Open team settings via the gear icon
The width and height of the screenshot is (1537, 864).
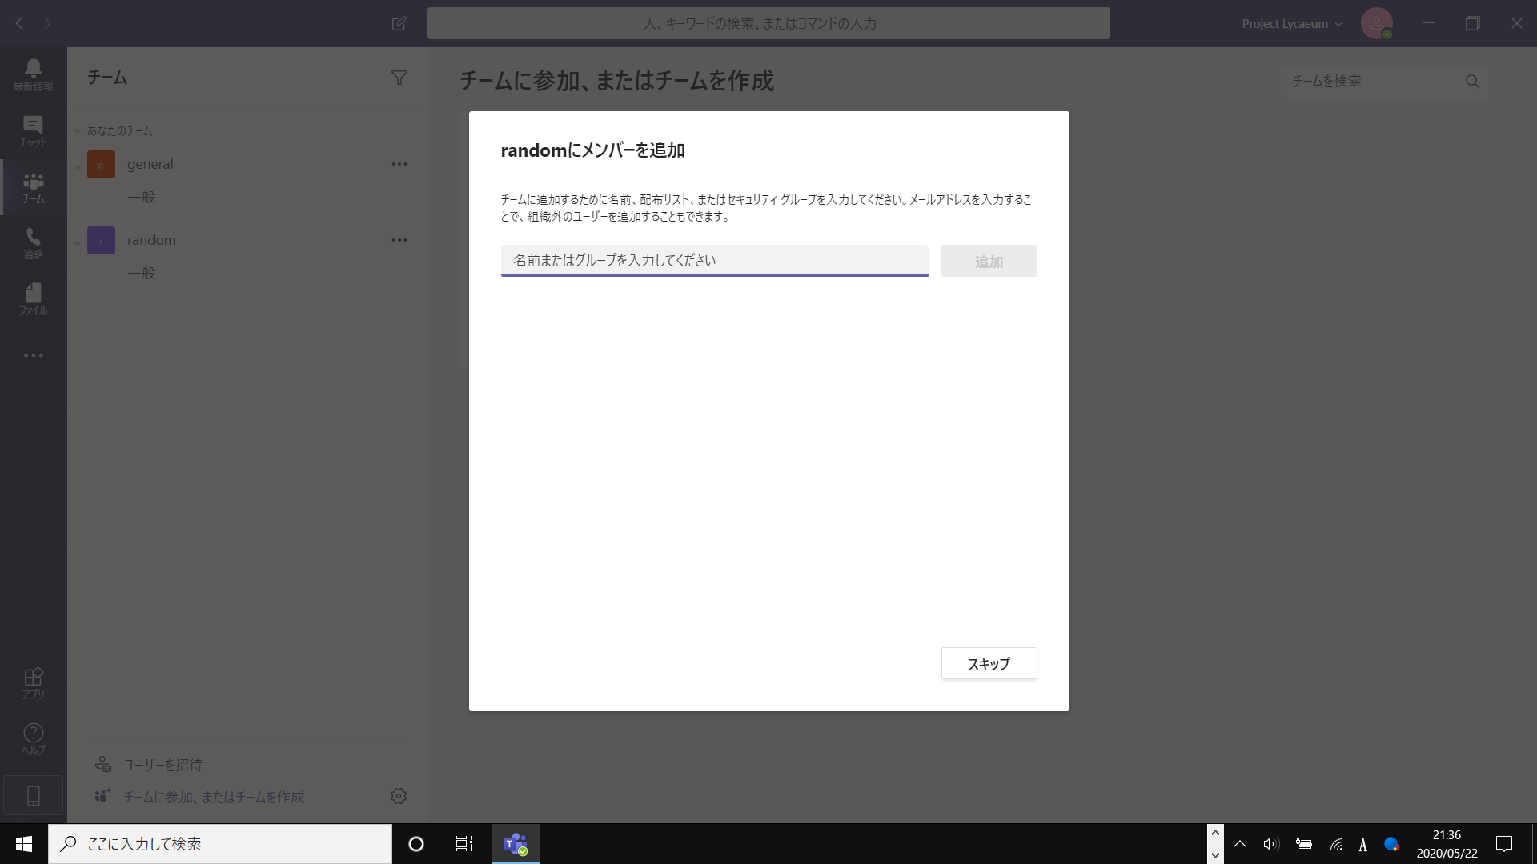398,796
